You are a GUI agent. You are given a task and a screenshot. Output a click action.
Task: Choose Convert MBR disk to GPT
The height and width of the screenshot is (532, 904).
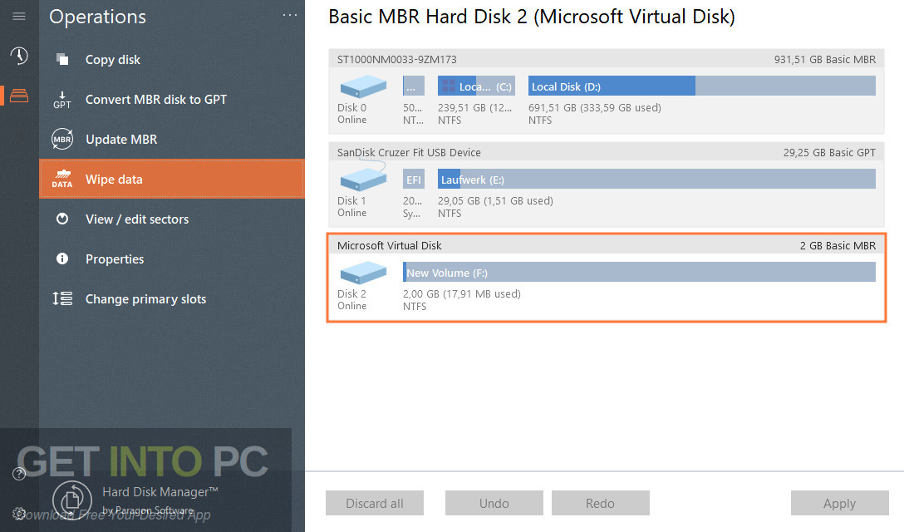point(172,99)
